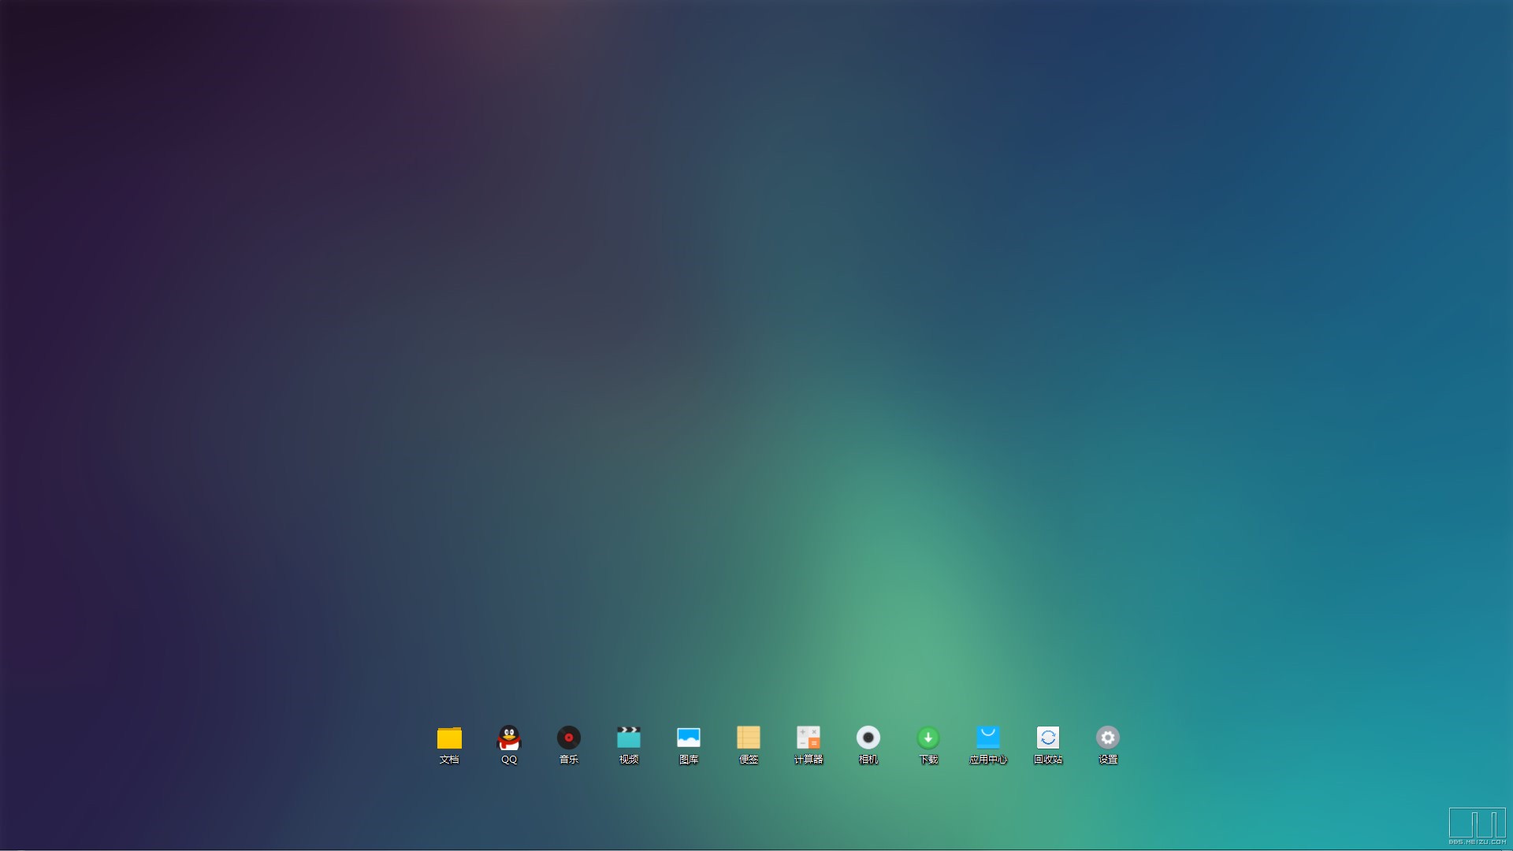Click the 下载 label text

pyautogui.click(x=928, y=760)
